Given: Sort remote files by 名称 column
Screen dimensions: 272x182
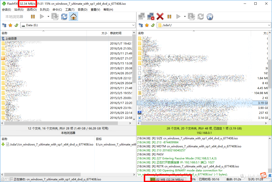Looking at the screenshot, I should 194,33.
